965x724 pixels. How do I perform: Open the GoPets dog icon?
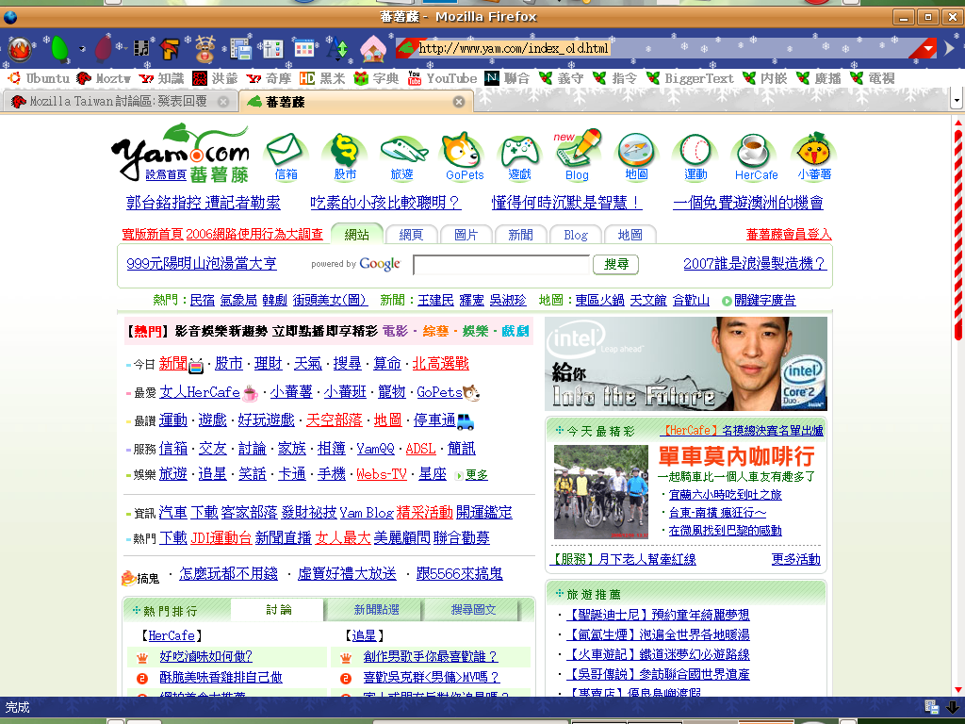(x=463, y=151)
